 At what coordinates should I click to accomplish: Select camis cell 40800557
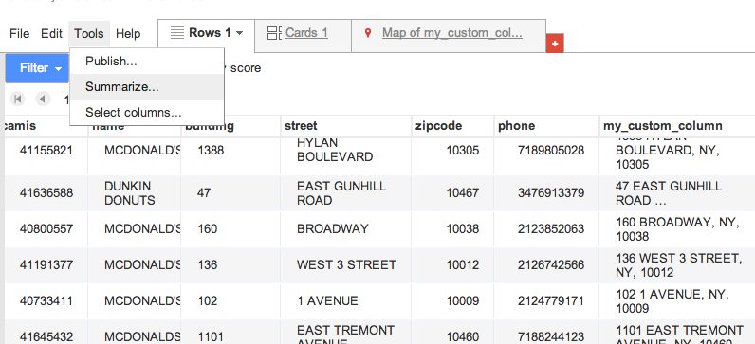(46, 229)
